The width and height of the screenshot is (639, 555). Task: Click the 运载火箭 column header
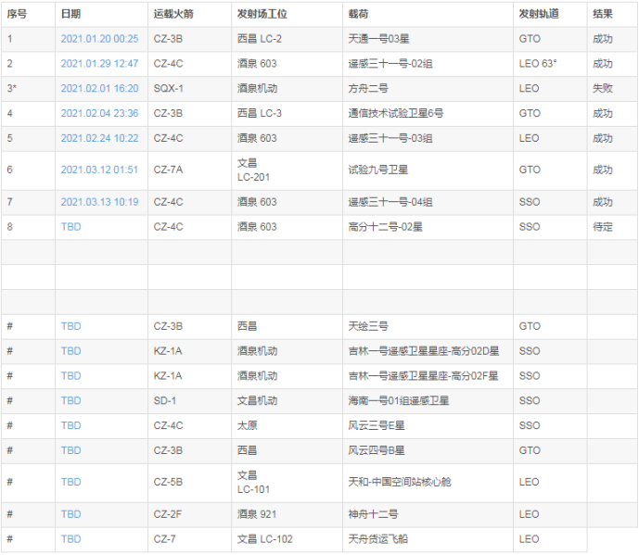pyautogui.click(x=173, y=14)
